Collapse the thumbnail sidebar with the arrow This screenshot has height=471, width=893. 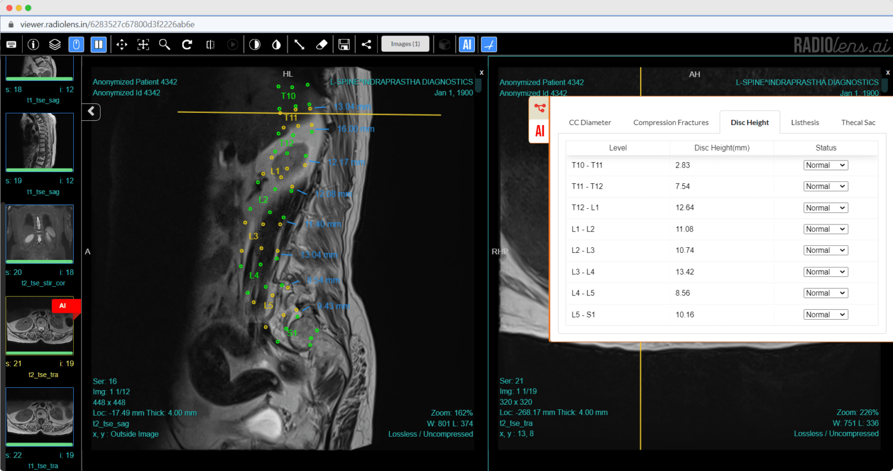(x=91, y=112)
